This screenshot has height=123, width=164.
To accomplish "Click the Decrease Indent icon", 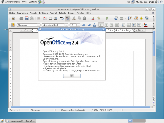I will 134,25.
